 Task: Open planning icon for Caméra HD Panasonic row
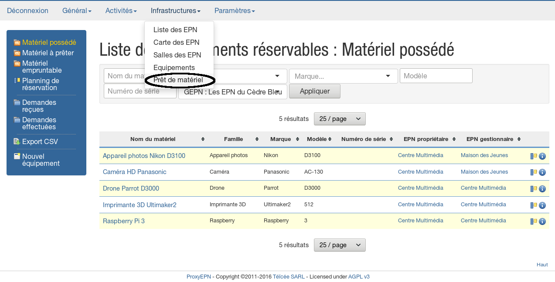pos(534,172)
